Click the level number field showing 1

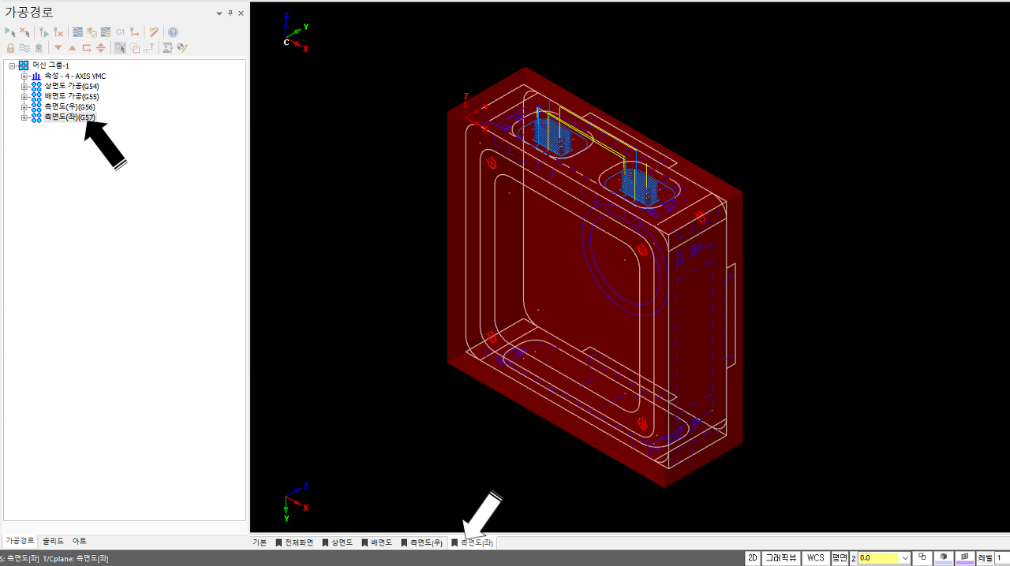[x=1002, y=557]
